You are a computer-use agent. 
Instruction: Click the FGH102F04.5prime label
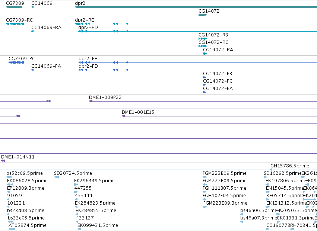[x=224, y=196]
